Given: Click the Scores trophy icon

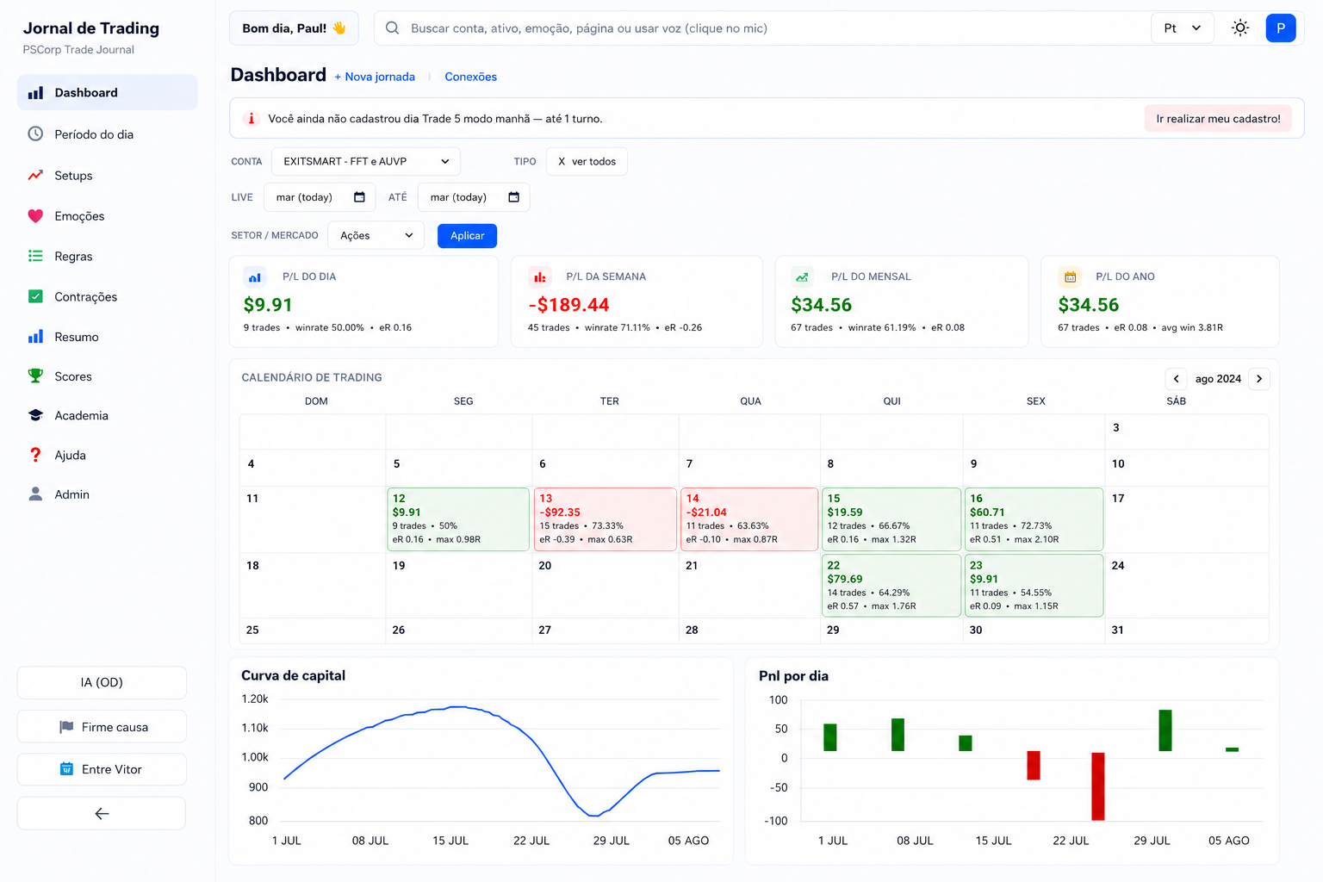Looking at the screenshot, I should 35,376.
